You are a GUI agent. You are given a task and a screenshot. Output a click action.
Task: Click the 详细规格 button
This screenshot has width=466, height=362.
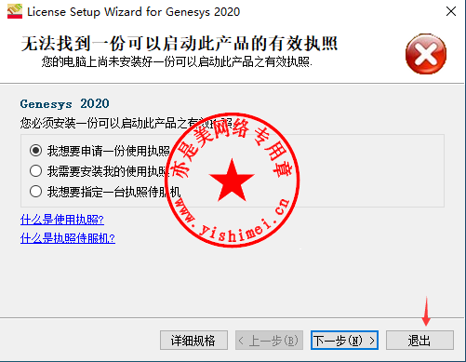(x=193, y=341)
